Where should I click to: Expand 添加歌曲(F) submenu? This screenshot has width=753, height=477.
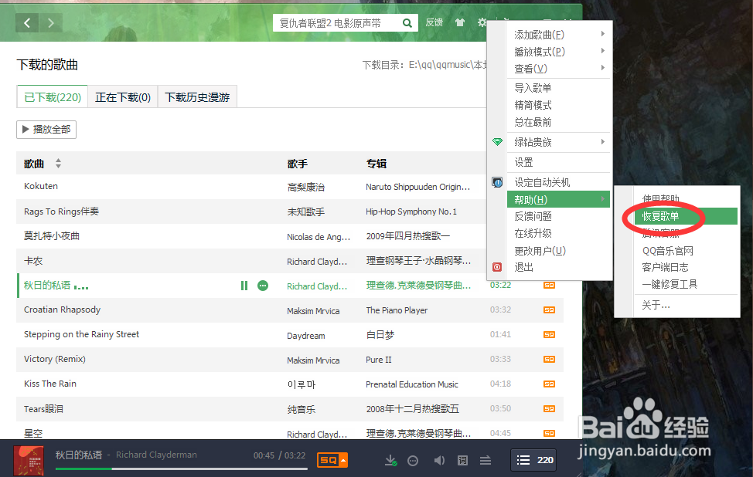click(x=558, y=35)
